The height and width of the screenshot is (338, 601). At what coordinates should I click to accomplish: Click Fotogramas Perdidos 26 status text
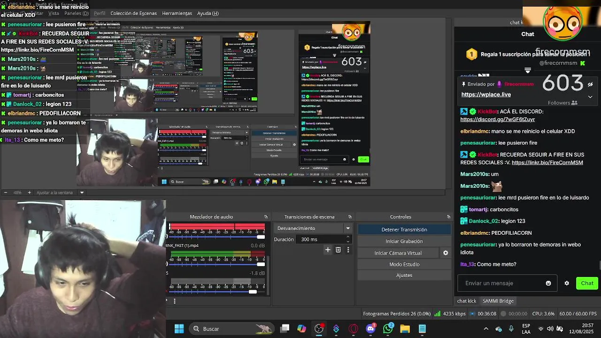coord(397,314)
